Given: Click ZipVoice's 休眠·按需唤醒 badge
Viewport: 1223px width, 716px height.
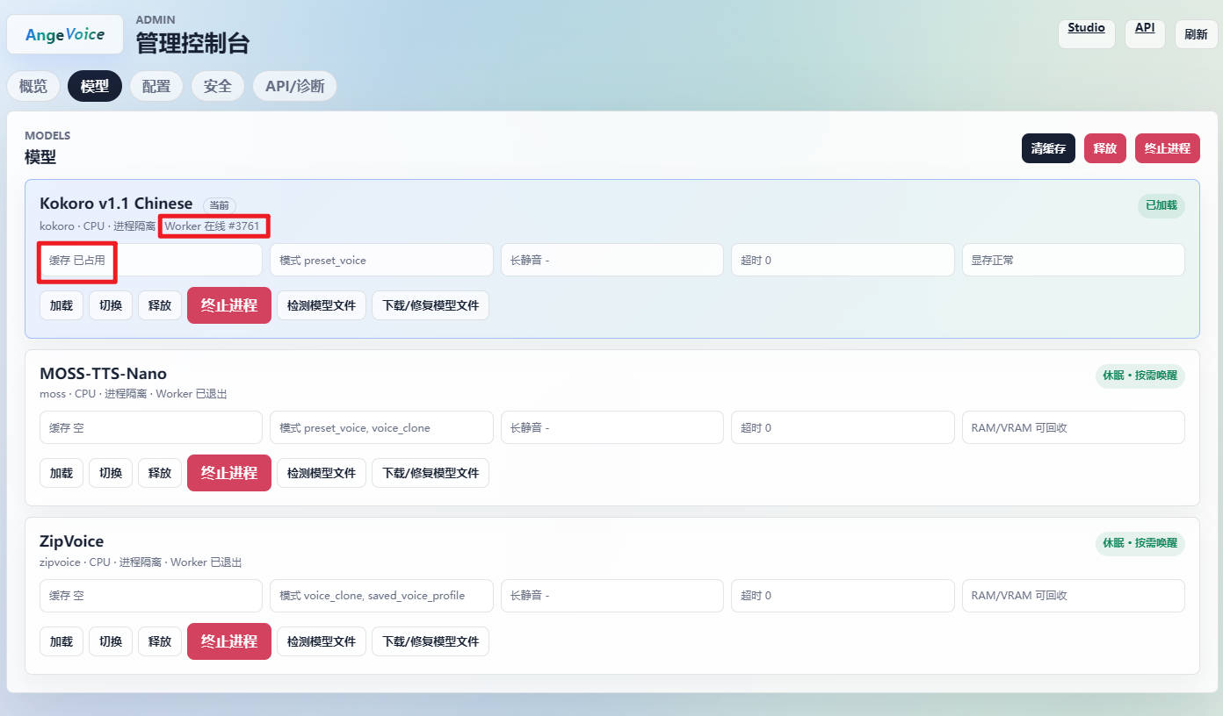Looking at the screenshot, I should [1140, 544].
